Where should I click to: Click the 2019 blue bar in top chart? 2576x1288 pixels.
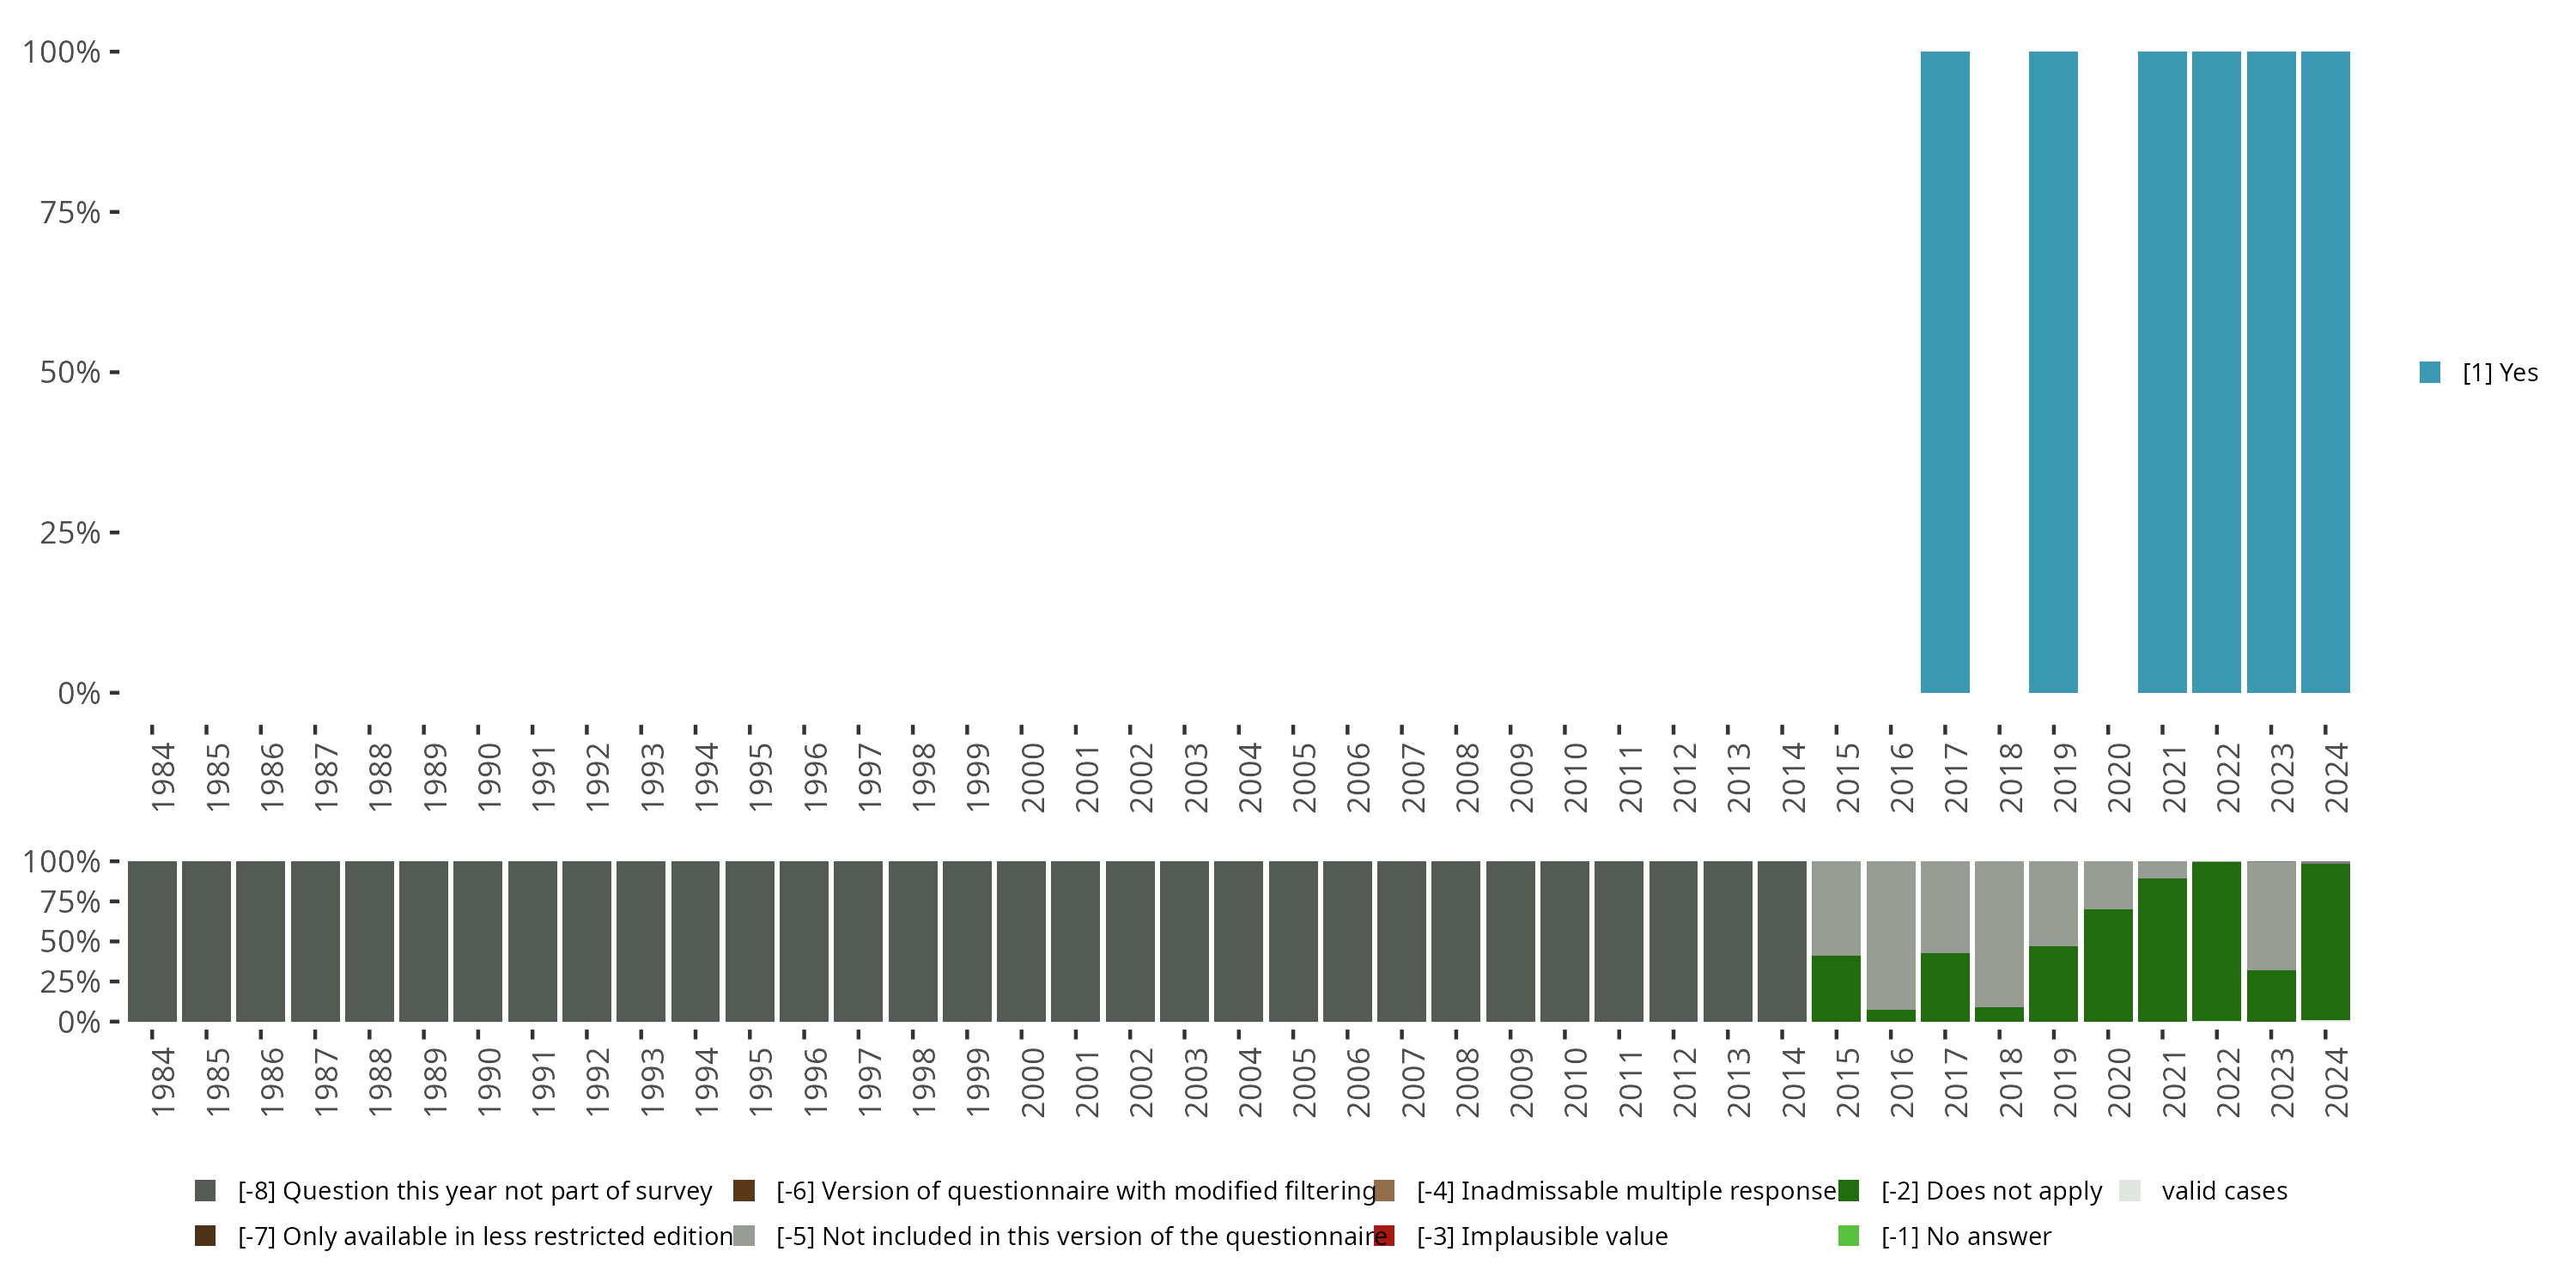(2053, 372)
